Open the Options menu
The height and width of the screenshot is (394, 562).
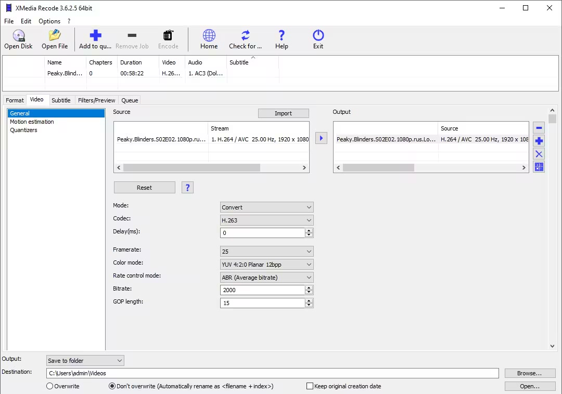click(x=49, y=21)
